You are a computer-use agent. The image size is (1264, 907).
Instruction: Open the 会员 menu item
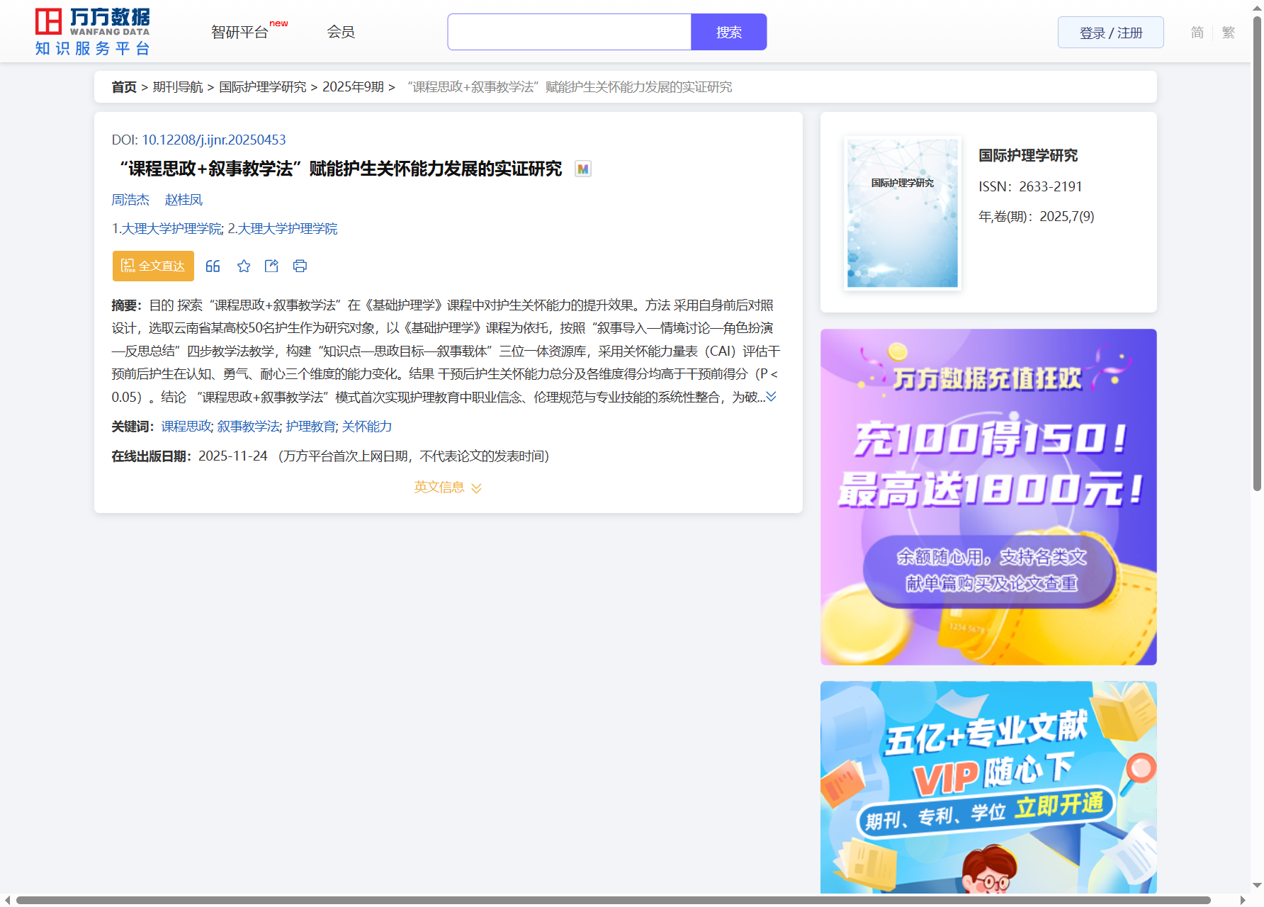click(341, 32)
